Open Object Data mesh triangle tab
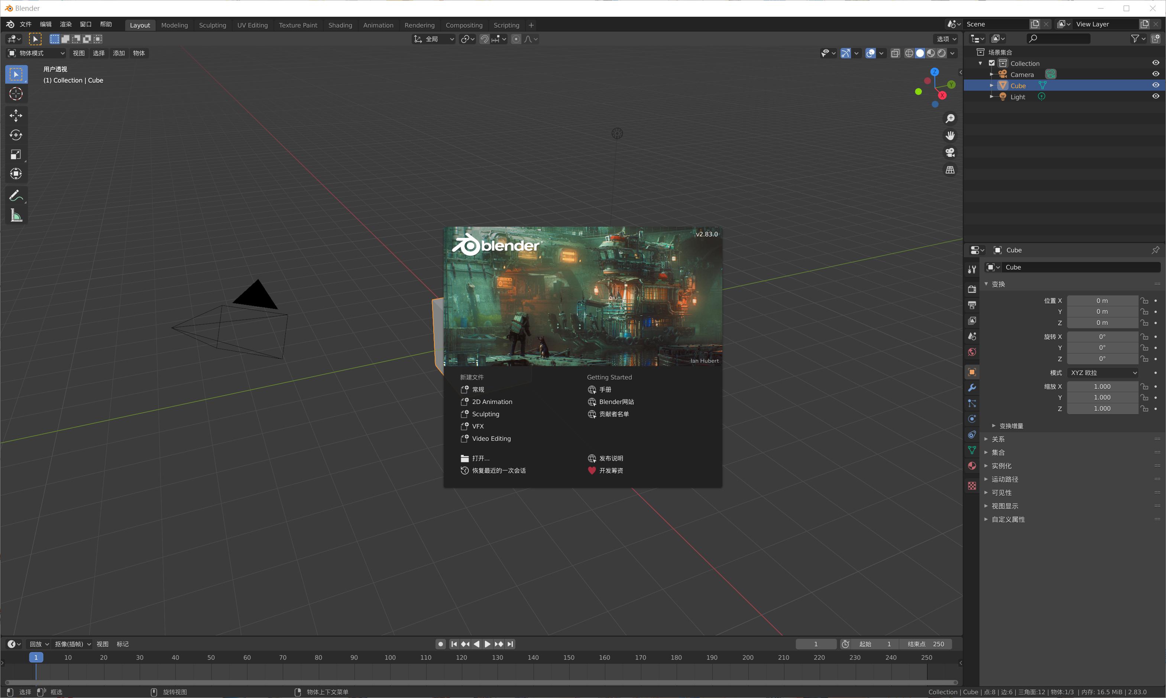 pos(972,450)
